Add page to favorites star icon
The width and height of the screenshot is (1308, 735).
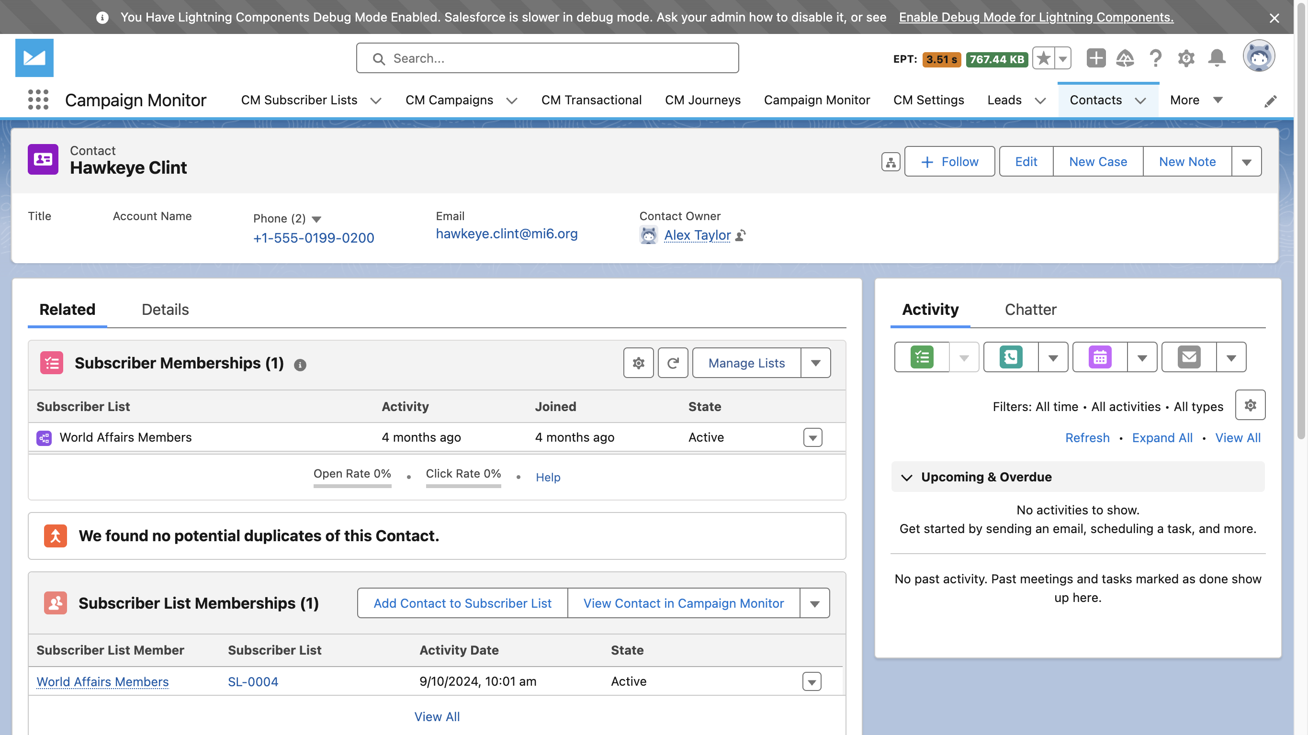click(1043, 58)
